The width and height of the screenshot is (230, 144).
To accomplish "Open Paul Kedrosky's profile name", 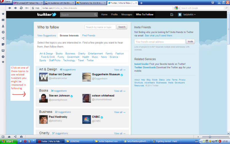I will click(x=58, y=117).
